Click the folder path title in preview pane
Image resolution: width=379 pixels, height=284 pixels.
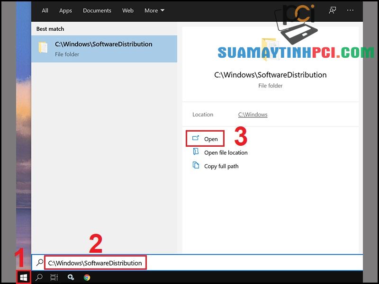click(x=270, y=75)
